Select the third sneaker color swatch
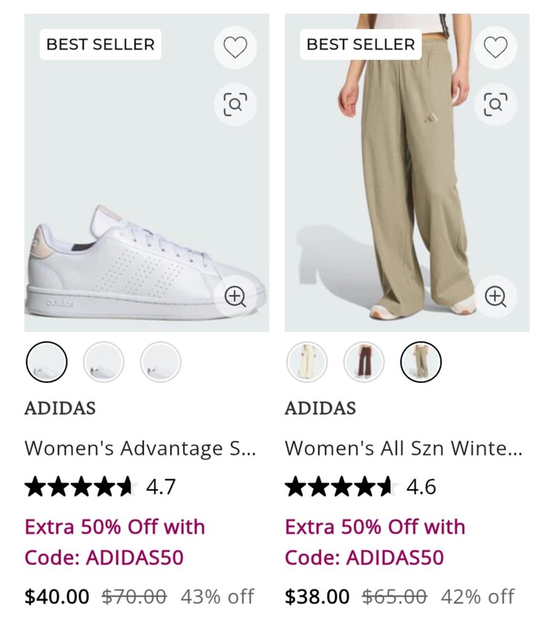Viewport: 554px width, 629px height. tap(161, 362)
